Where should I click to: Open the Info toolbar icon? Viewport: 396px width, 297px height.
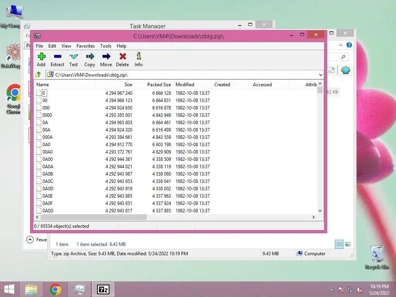click(139, 56)
